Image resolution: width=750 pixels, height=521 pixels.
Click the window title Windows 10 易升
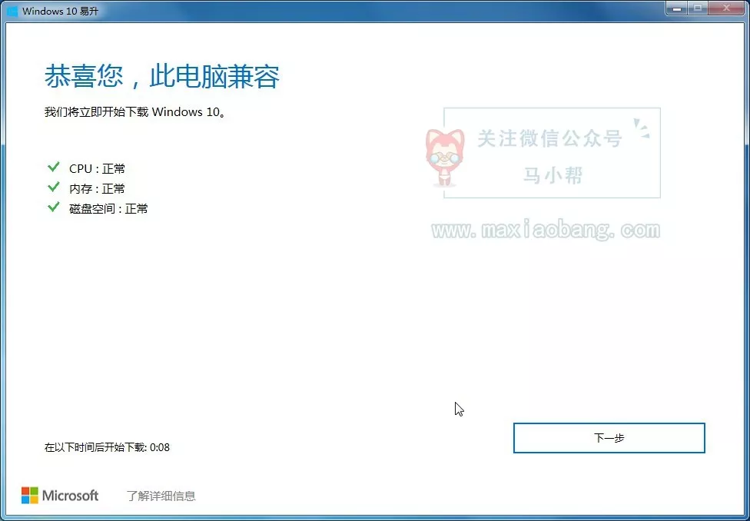pos(60,11)
